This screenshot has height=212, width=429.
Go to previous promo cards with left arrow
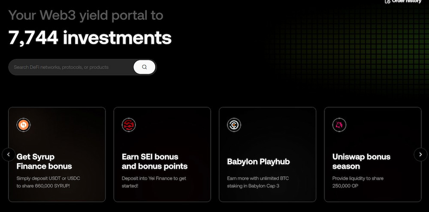click(x=9, y=155)
